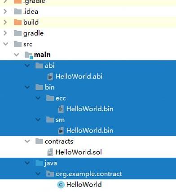Collapse the abi folder chevron
The height and width of the screenshot is (192, 176).
[27, 65]
